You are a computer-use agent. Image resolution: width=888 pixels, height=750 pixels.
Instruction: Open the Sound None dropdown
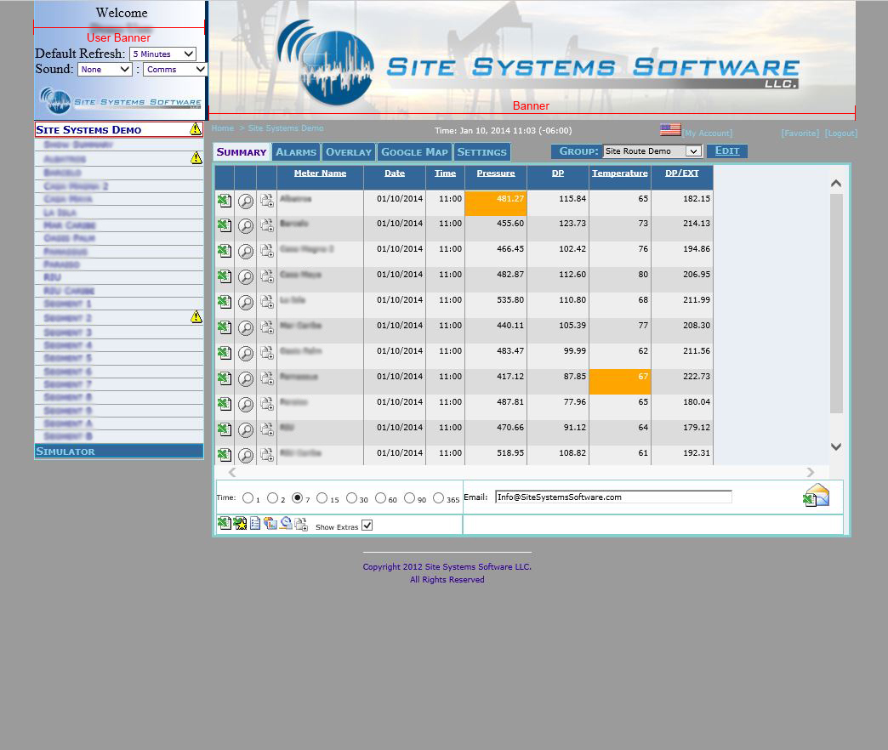(105, 69)
